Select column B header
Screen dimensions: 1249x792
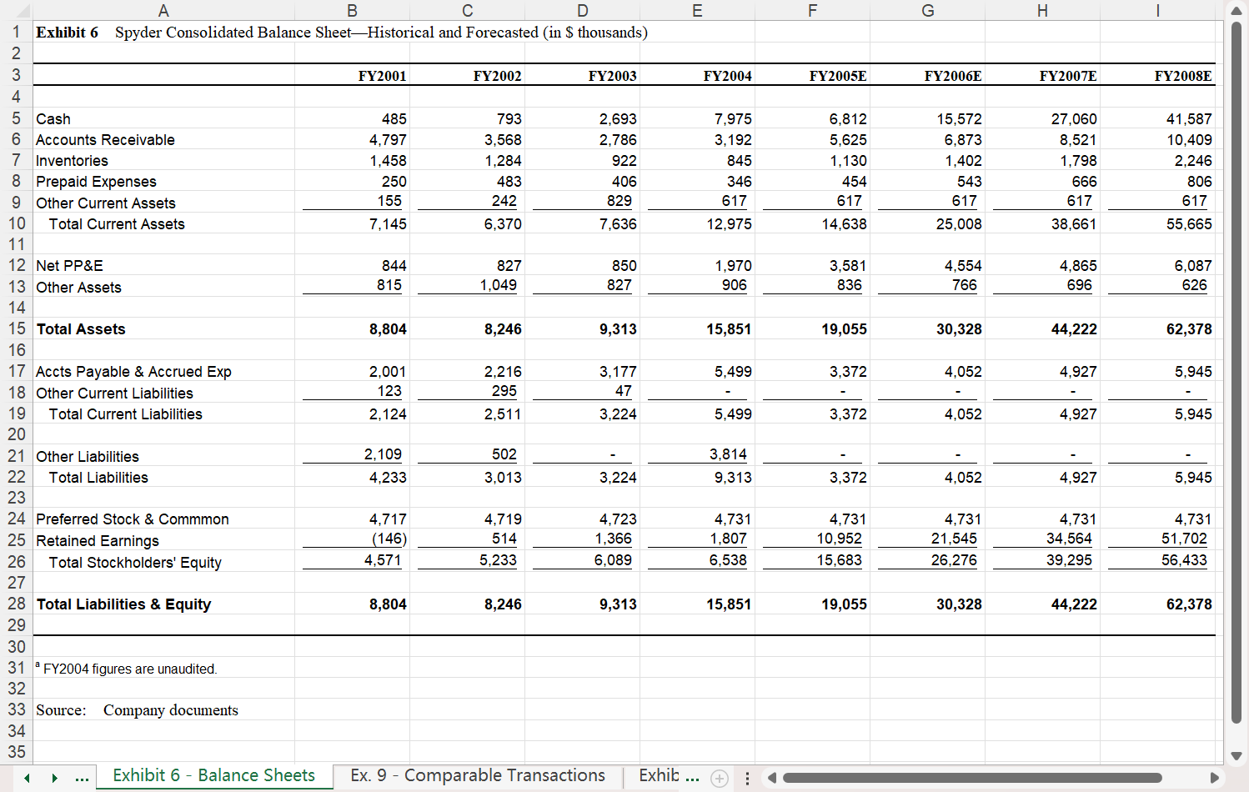click(x=352, y=10)
